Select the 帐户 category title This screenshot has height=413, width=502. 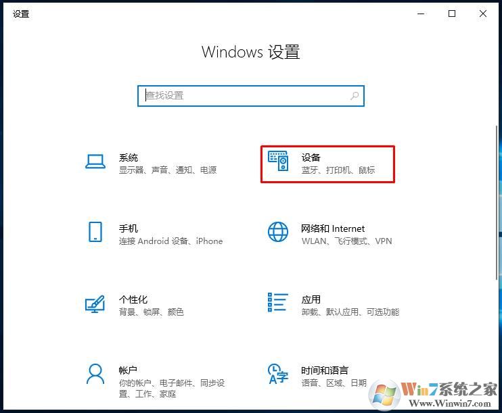pos(128,370)
